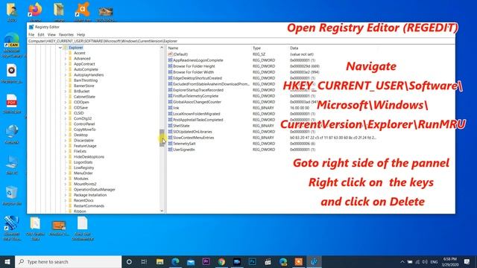Image resolution: width=477 pixels, height=268 pixels.
Task: Open the notification center
Action: coord(467,261)
